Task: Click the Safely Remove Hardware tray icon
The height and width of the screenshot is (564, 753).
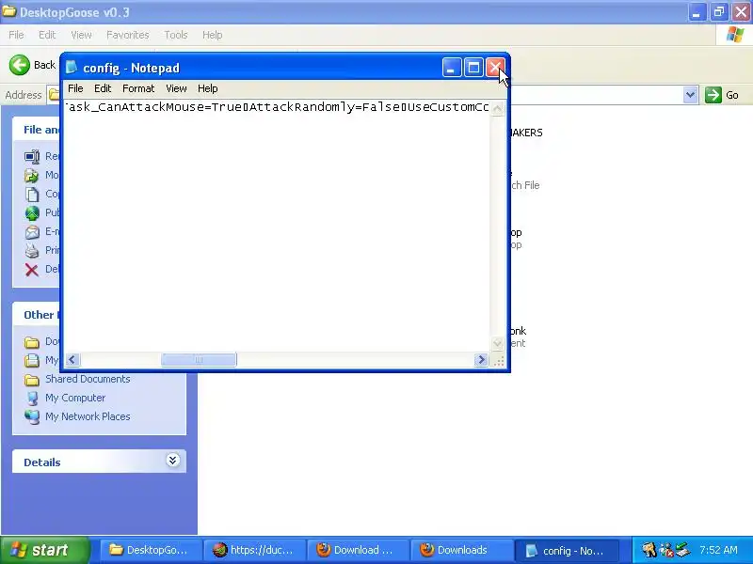Action: pyautogui.click(x=683, y=550)
